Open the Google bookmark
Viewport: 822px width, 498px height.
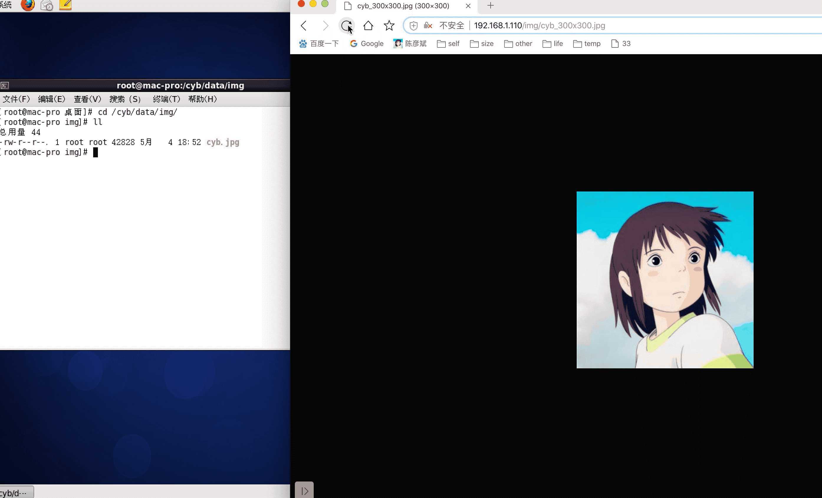367,44
